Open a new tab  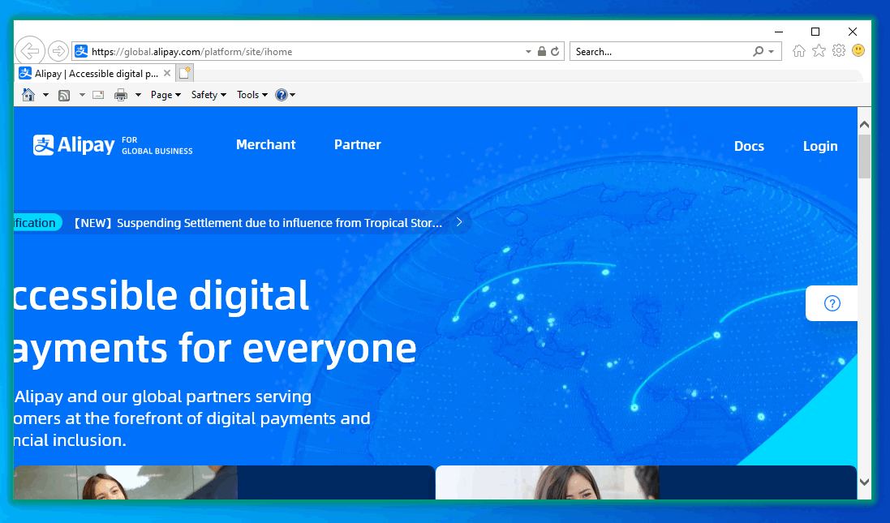184,73
